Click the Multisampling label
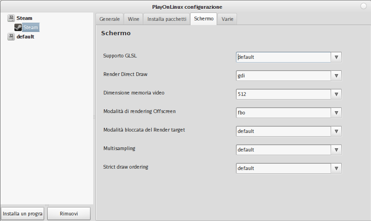 119,148
